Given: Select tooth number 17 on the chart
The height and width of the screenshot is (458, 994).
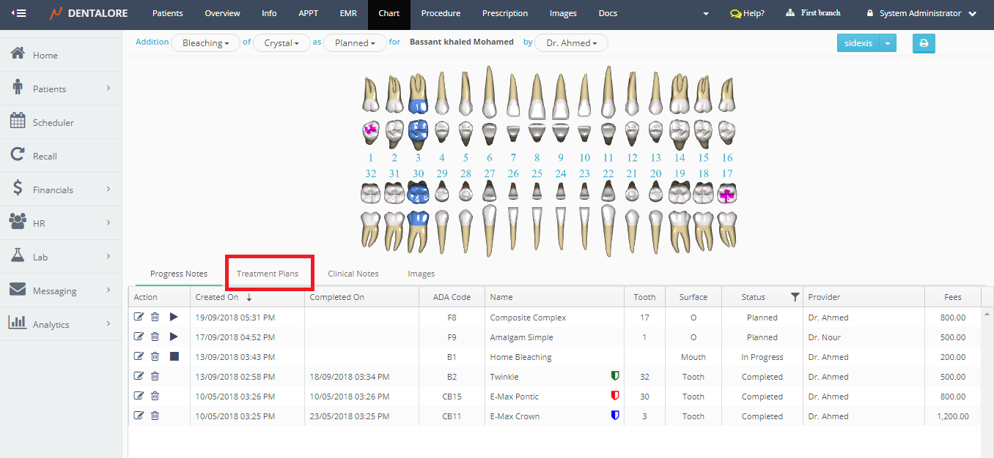Looking at the screenshot, I should pos(726,195).
